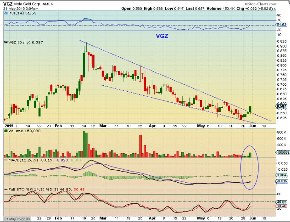This screenshot has height=222, width=290.
Task: Click the 21 May Y:-22.00 status readout
Action: point(17,219)
